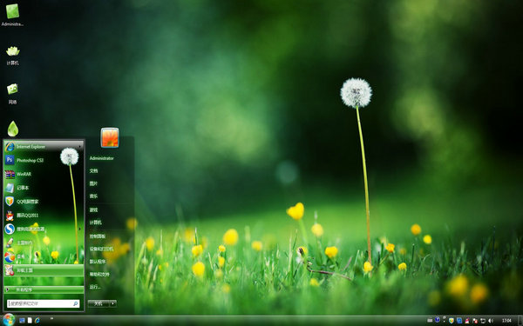The width and height of the screenshot is (523, 326).
Task: Click the 关机 (Shut down) button
Action: coord(98,303)
